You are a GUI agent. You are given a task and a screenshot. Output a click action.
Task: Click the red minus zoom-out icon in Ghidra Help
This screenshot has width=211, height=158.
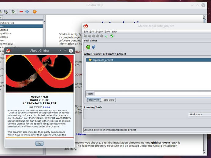coord(21,12)
